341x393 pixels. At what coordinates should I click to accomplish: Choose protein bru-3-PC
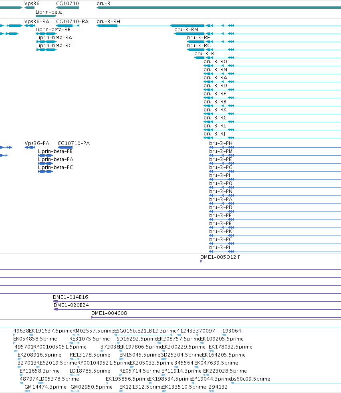click(x=220, y=240)
